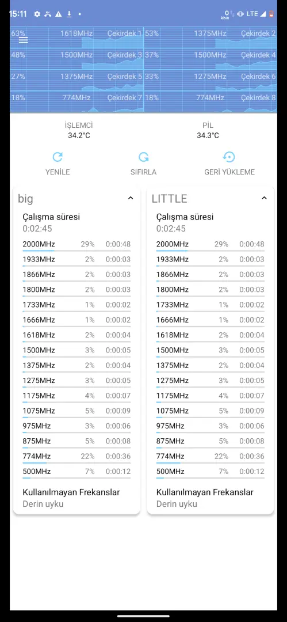Click the GERİ YÜKLEME label

point(229,172)
